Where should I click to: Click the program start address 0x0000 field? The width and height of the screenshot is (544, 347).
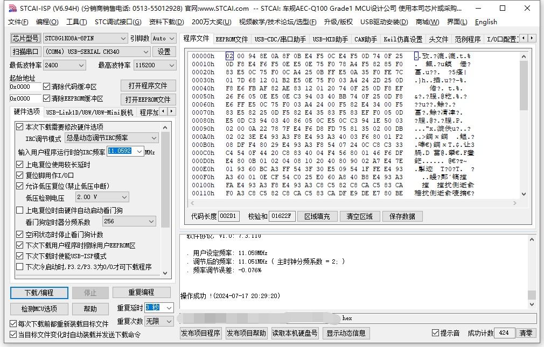point(25,87)
